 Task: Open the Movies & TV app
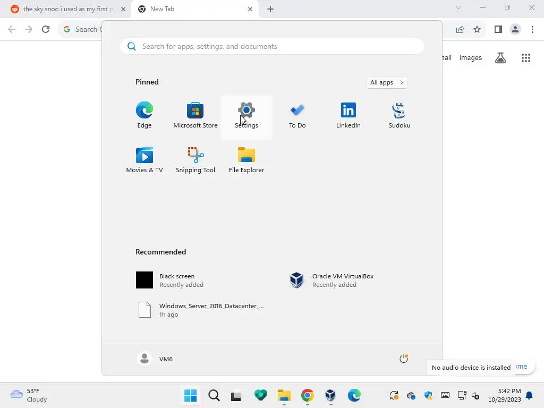[x=144, y=160]
